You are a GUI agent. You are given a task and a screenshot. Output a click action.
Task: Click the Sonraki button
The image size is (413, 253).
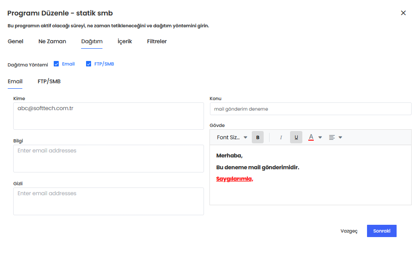coord(382,231)
